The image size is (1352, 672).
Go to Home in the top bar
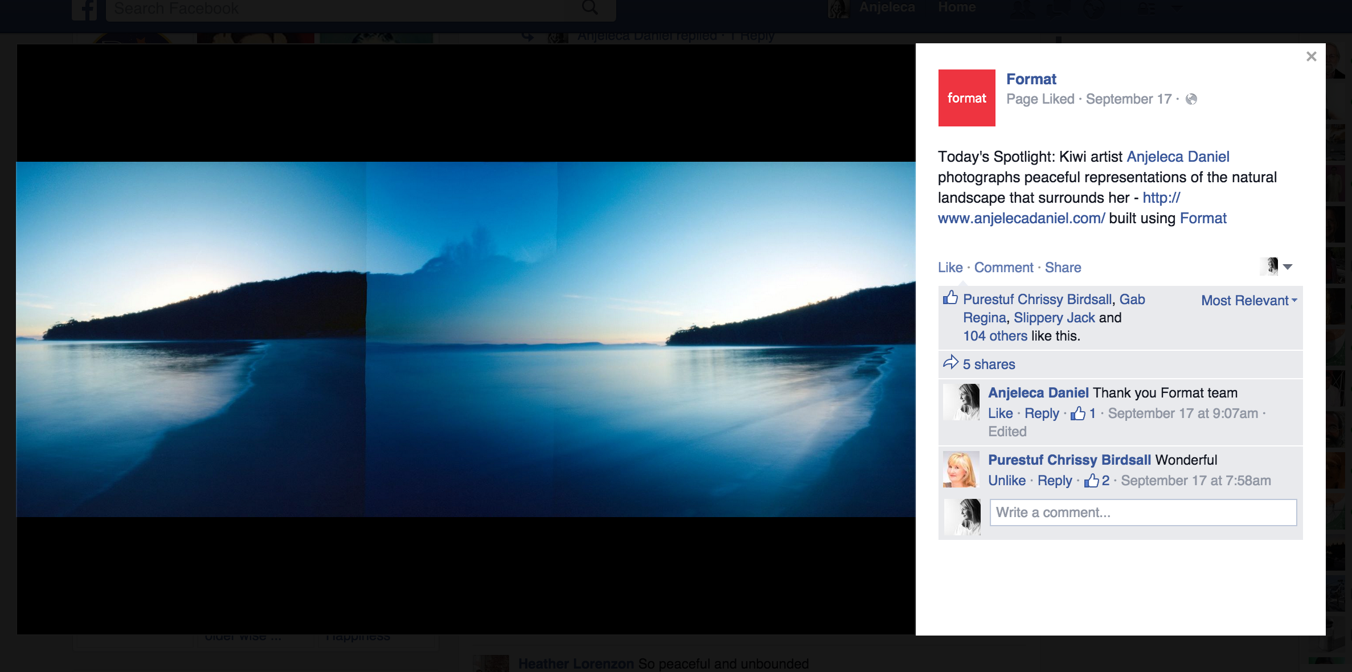pyautogui.click(x=957, y=7)
